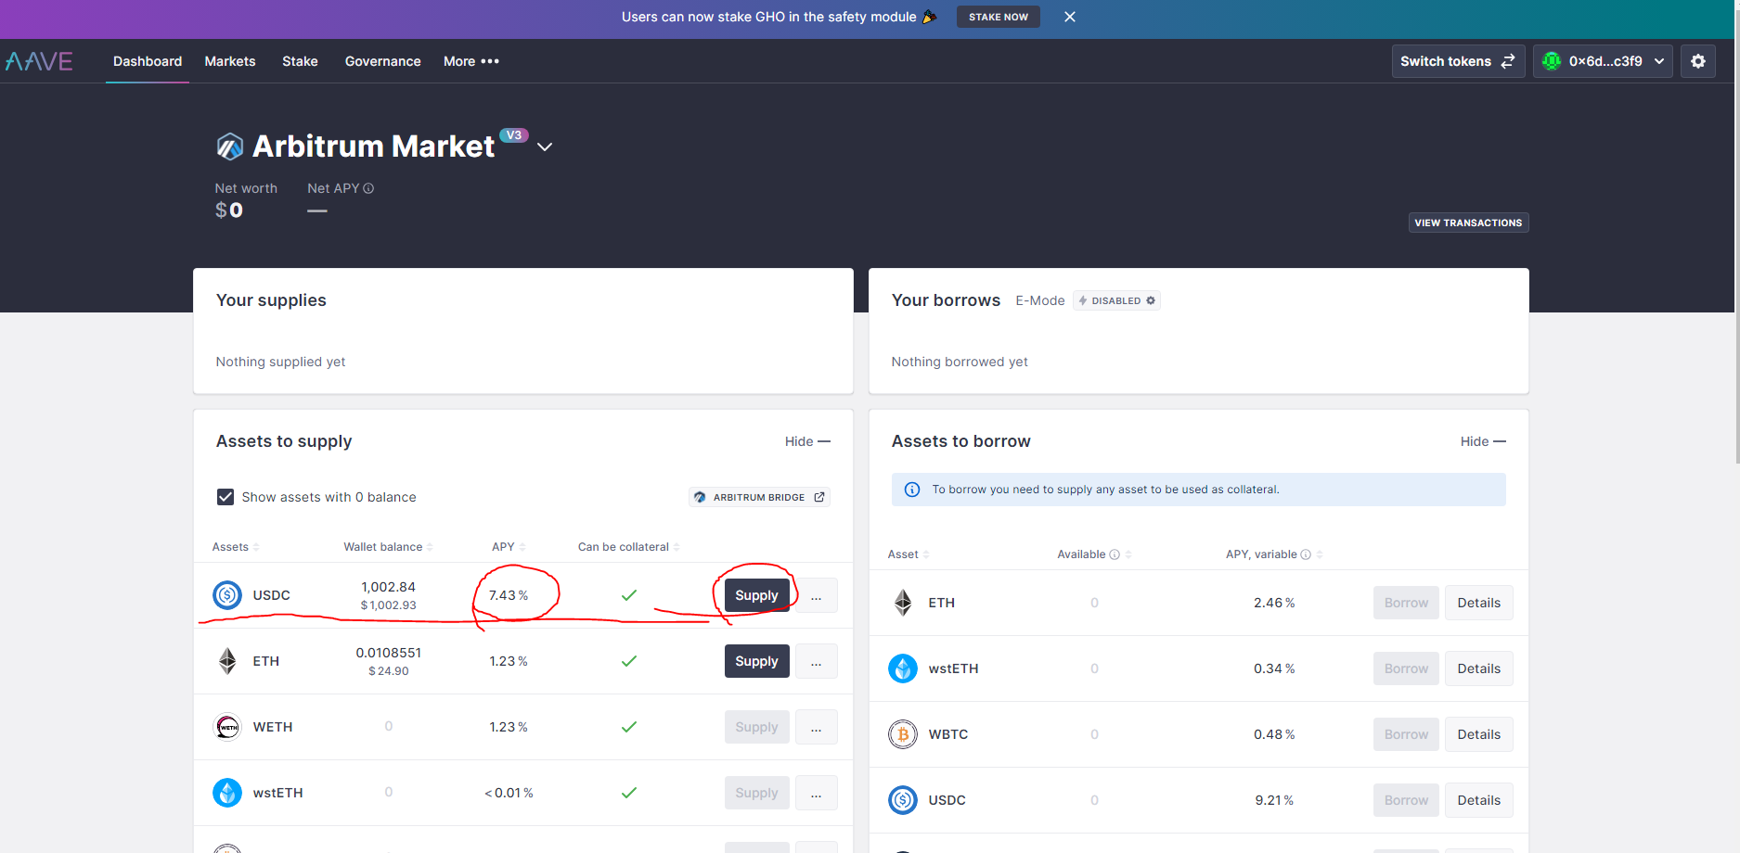
Task: Open the Markets tab
Action: pyautogui.click(x=230, y=61)
